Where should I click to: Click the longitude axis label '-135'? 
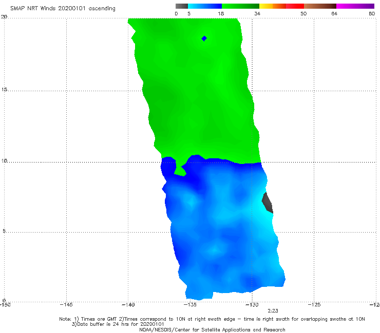point(190,304)
